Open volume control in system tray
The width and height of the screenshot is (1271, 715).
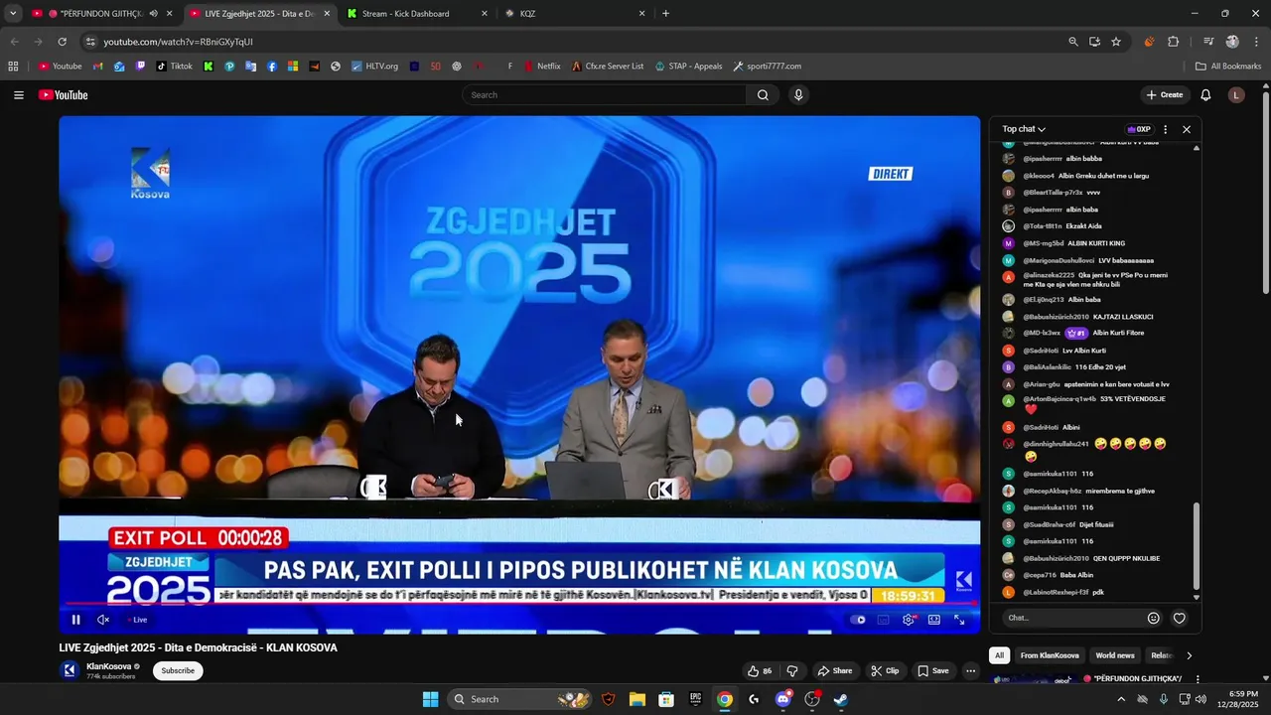pyautogui.click(x=1202, y=699)
